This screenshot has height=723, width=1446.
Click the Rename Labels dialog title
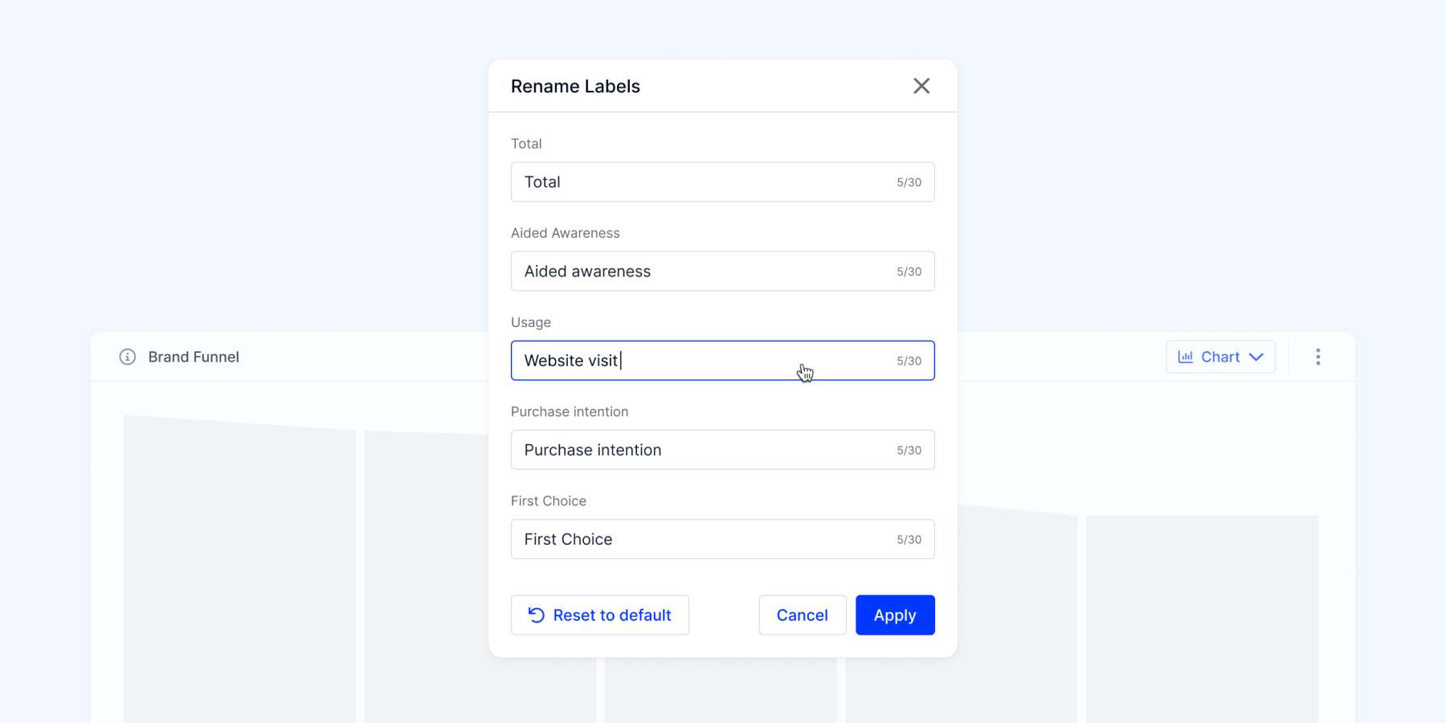click(x=575, y=86)
